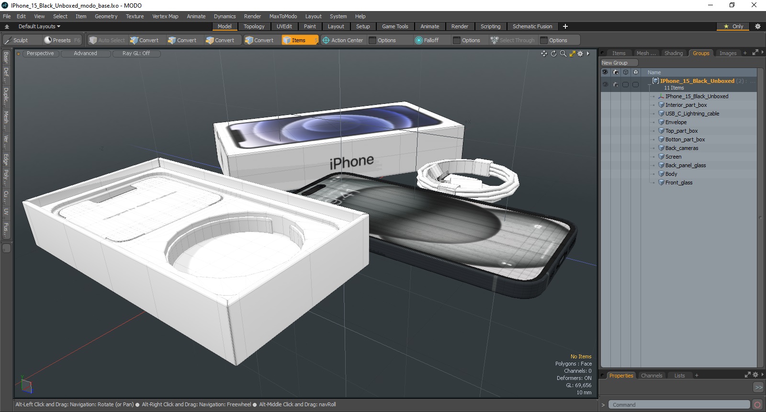Open the layout preferences gear icon
The image size is (766, 412).
tap(757, 26)
